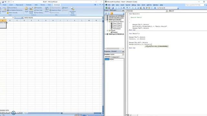207x116 pixels.
Task: Collapse the VBAProject (Book1) node
Action: coord(105,20)
